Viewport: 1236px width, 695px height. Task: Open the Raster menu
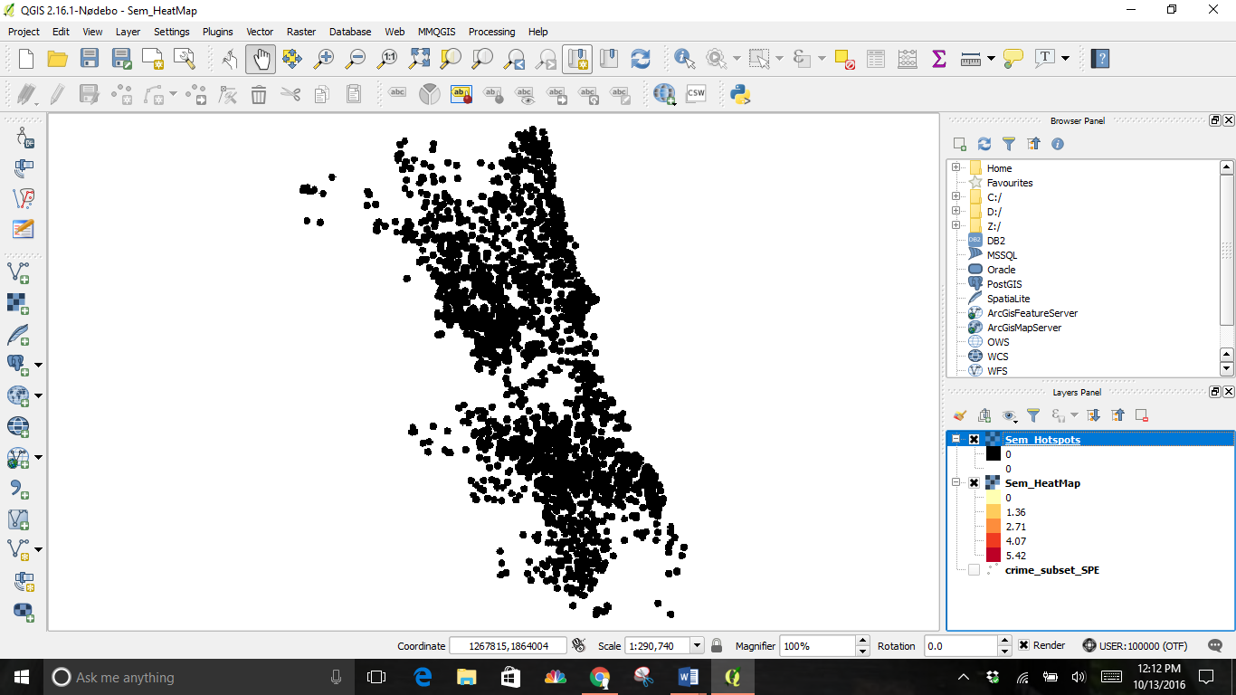tap(300, 32)
